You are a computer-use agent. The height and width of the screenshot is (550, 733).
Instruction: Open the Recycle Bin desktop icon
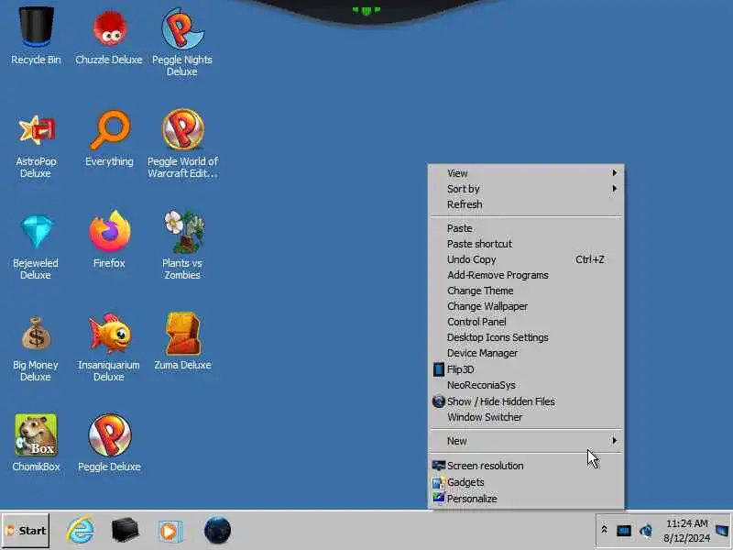[36, 35]
